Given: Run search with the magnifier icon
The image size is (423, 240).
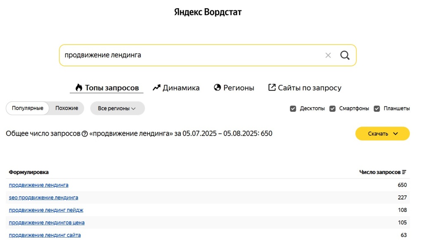Looking at the screenshot, I should coord(345,55).
